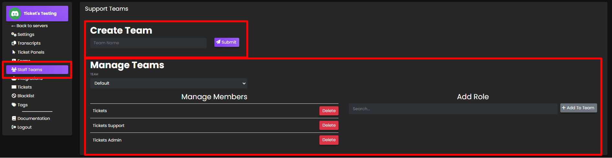Open the Transcripts sidebar item
The width and height of the screenshot is (612, 158).
point(29,43)
